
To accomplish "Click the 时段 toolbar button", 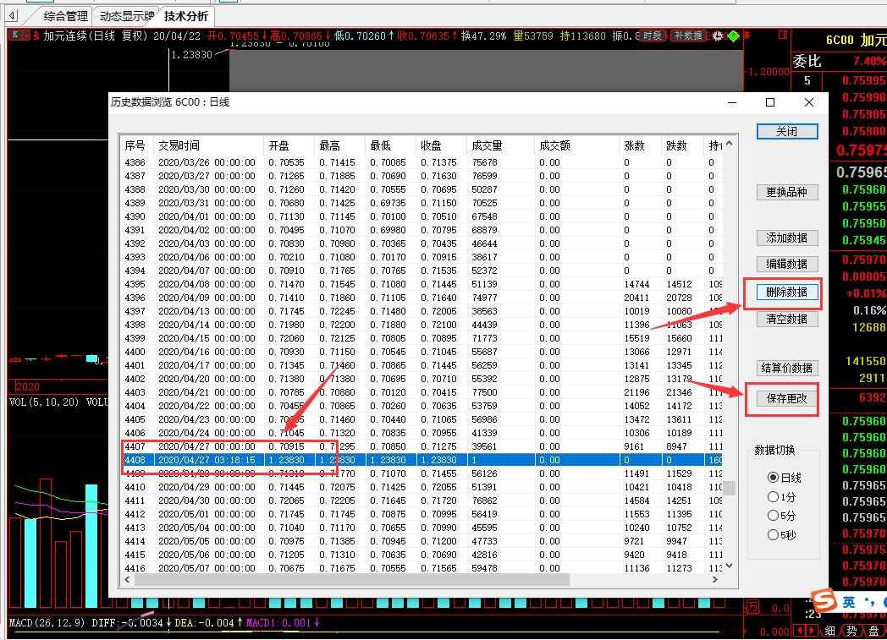I will pos(653,36).
